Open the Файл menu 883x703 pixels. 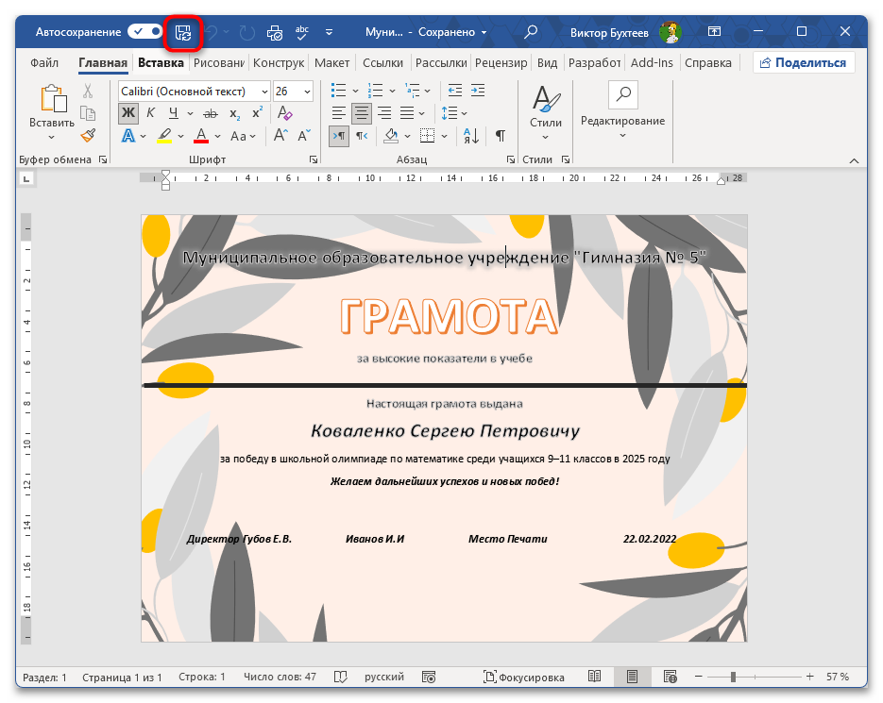(44, 63)
